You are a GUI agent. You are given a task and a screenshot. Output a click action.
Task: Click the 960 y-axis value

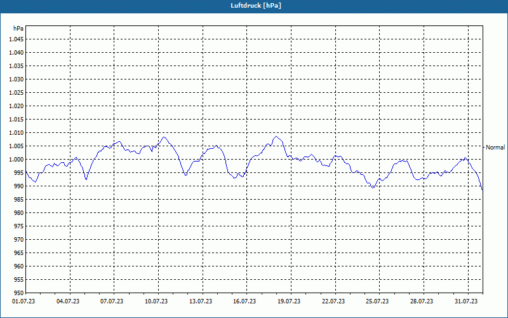pos(20,266)
